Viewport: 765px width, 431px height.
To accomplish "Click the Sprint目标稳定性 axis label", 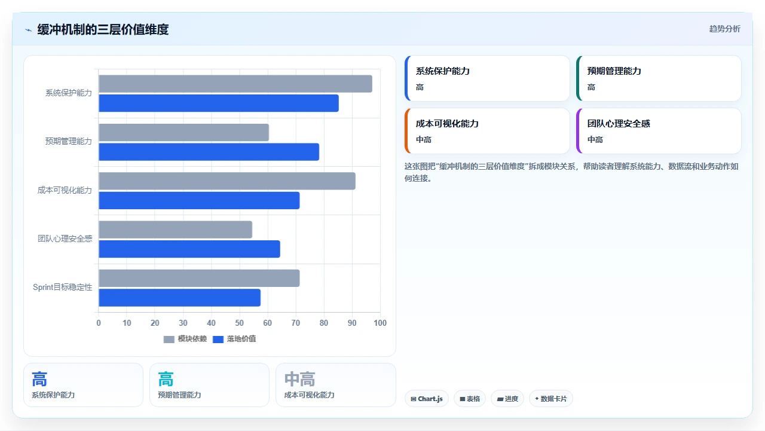I will pos(63,288).
